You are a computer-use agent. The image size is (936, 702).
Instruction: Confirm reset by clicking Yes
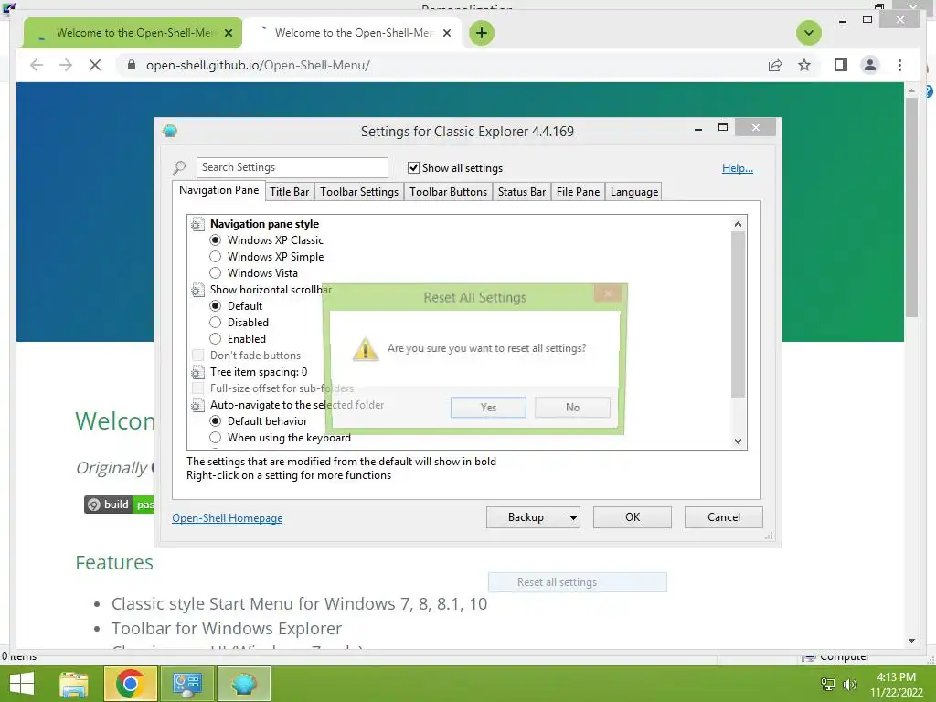pos(488,408)
